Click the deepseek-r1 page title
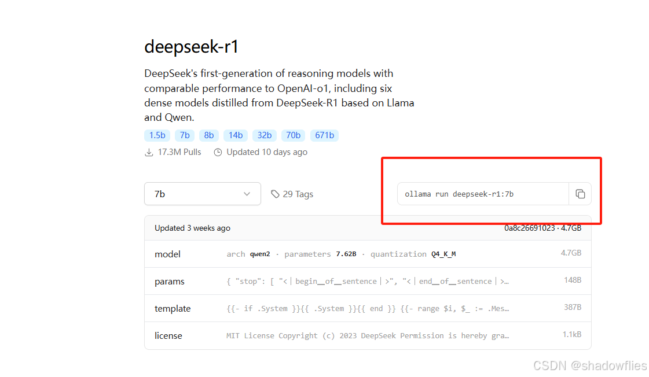This screenshot has width=649, height=377. 191,47
